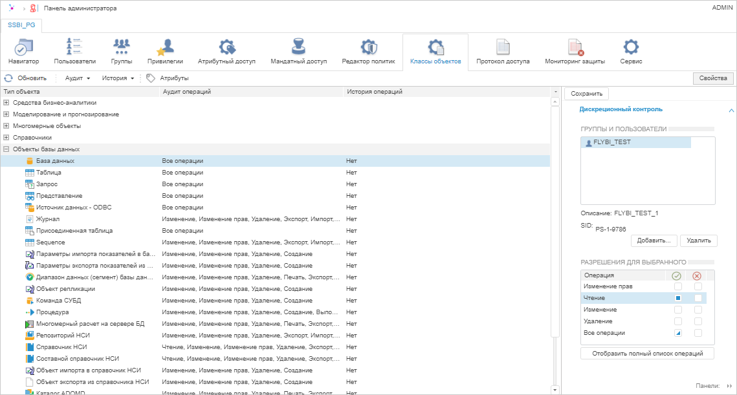Open the Mandatory access stamp icon

click(298, 48)
